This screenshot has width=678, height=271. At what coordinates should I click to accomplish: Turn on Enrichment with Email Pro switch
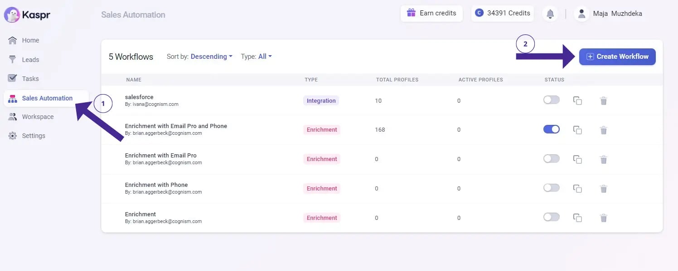click(x=552, y=159)
